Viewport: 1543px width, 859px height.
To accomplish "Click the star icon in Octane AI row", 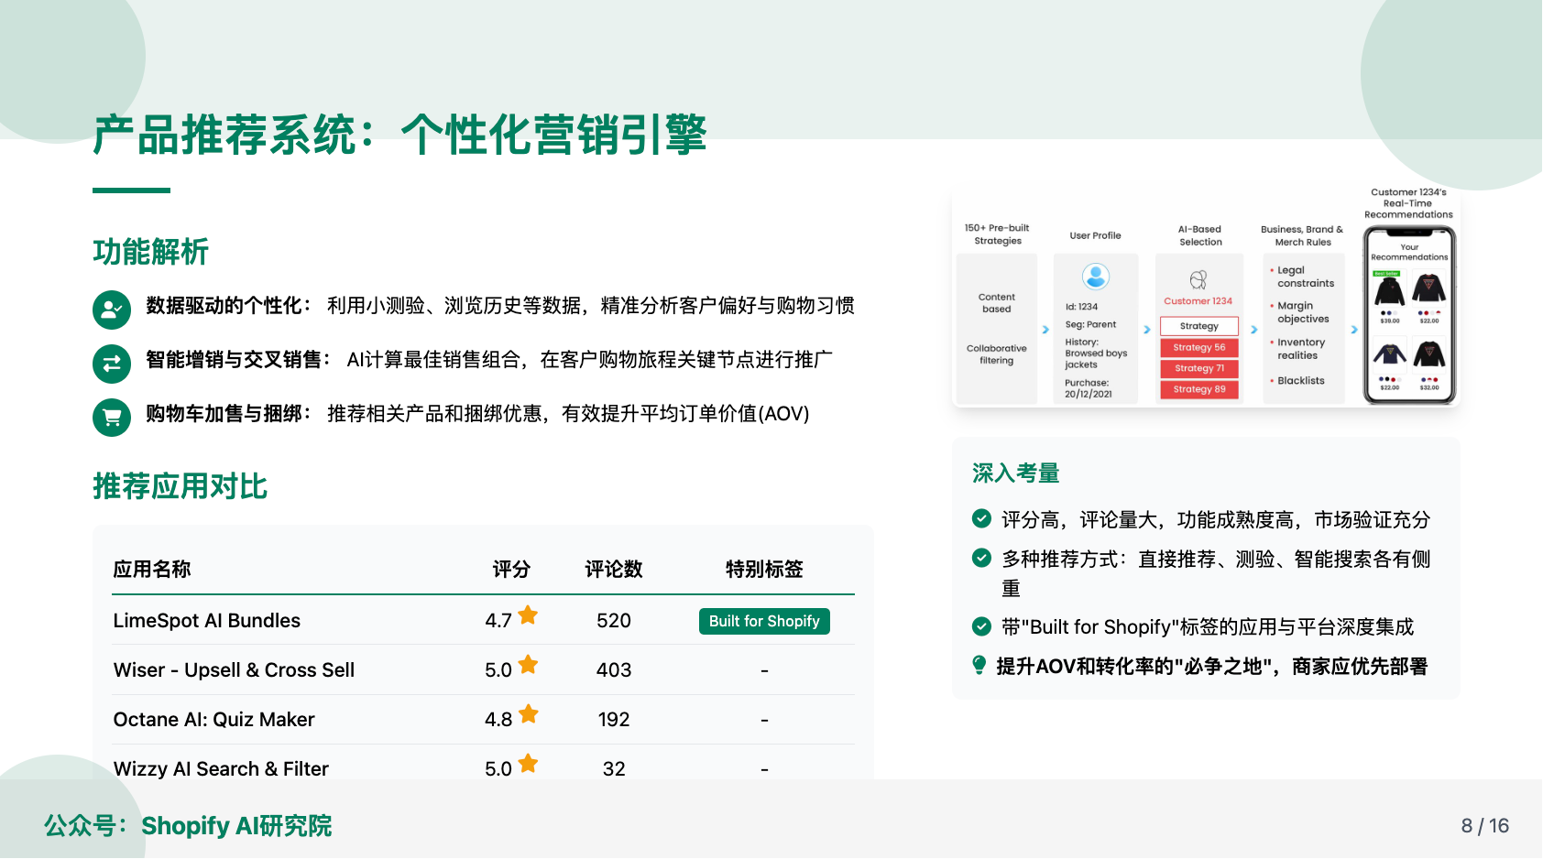I will tap(528, 714).
